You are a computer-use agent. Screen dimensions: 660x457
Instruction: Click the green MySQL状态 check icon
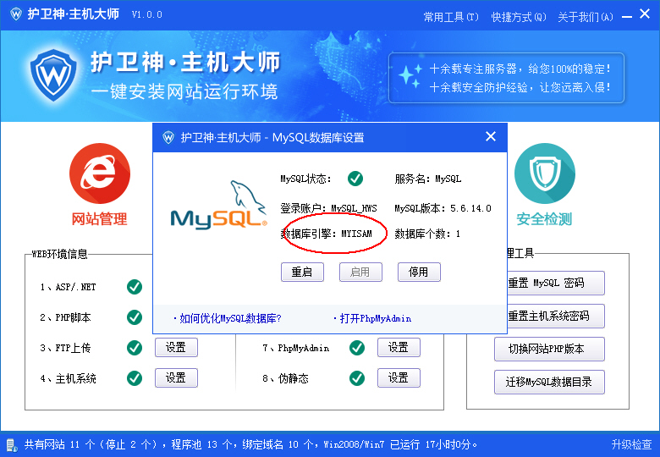click(355, 179)
